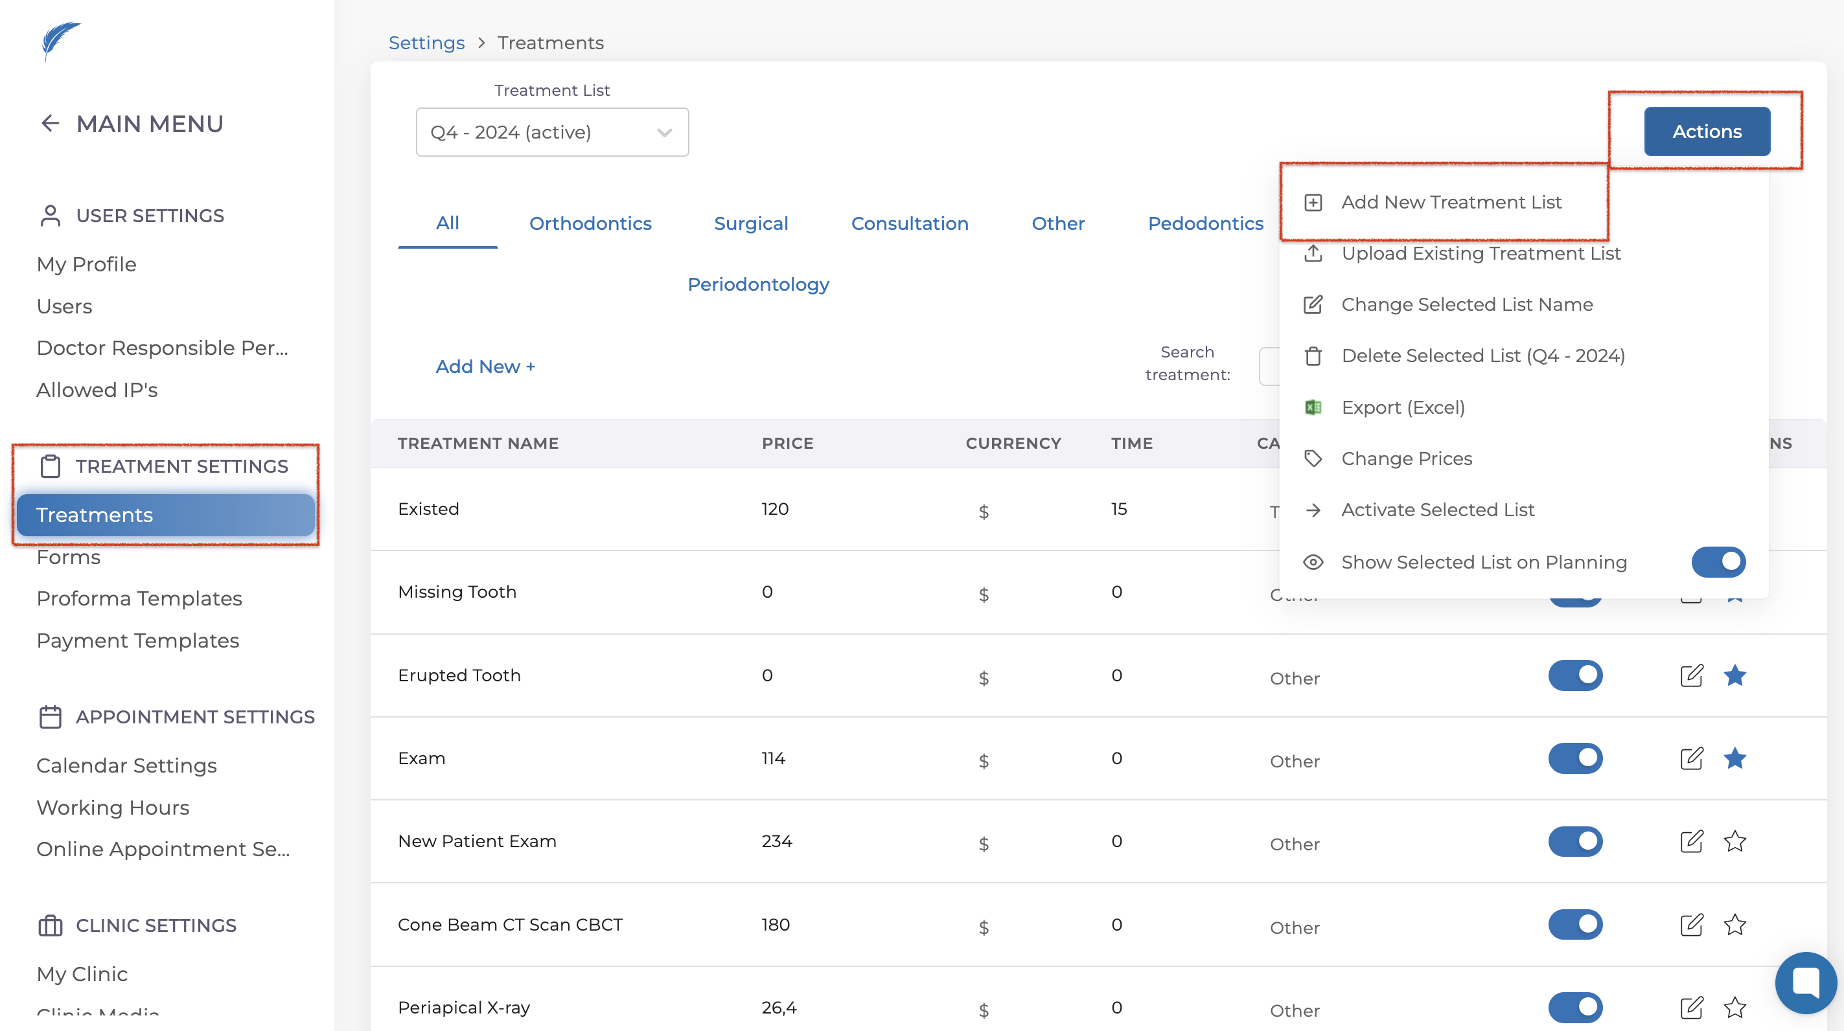This screenshot has height=1031, width=1844.
Task: Click the back arrow beside MAIN MENU
Action: [x=50, y=124]
